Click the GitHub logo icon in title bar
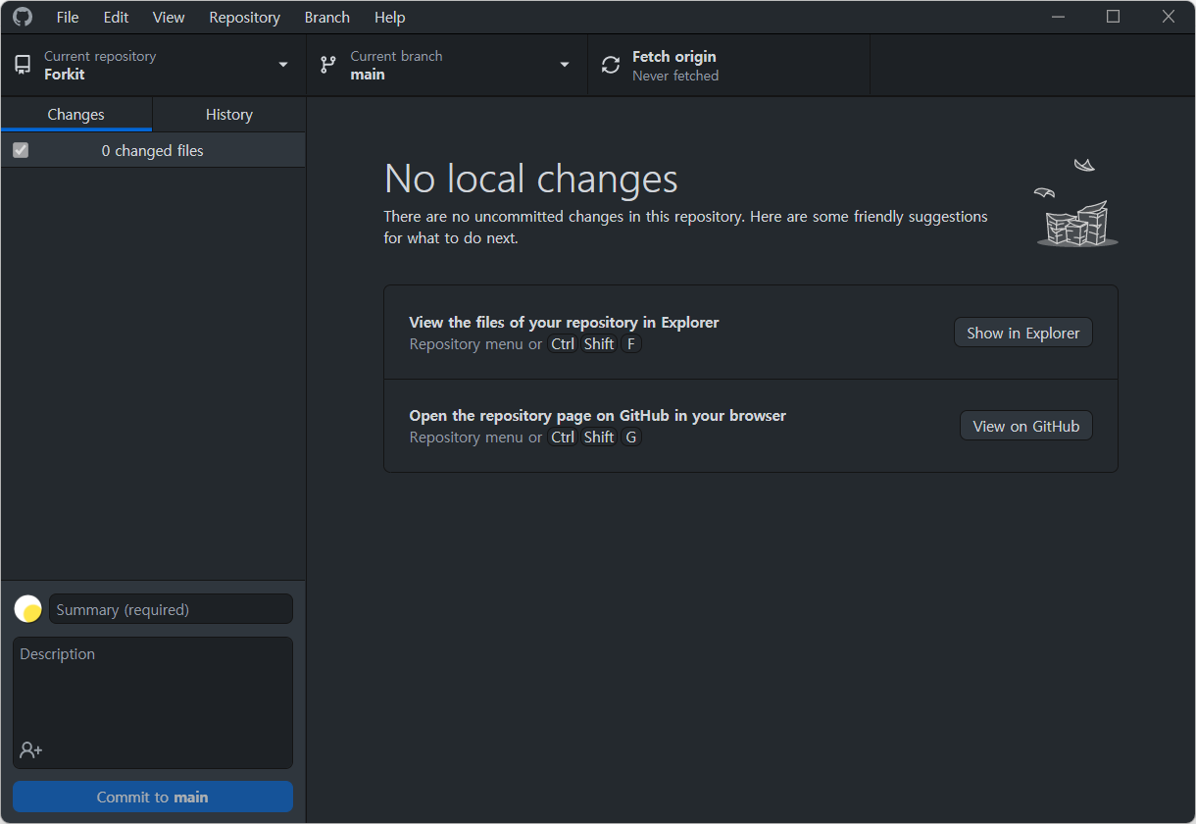 22,17
